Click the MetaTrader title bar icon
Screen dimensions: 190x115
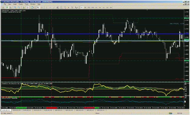(x=2, y=2)
